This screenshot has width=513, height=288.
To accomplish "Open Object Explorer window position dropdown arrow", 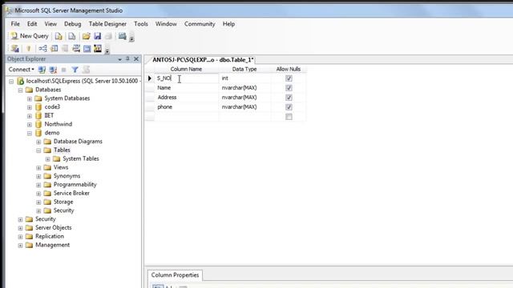I will click(x=119, y=59).
